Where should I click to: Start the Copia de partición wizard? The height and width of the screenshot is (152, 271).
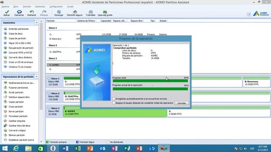click(17, 38)
